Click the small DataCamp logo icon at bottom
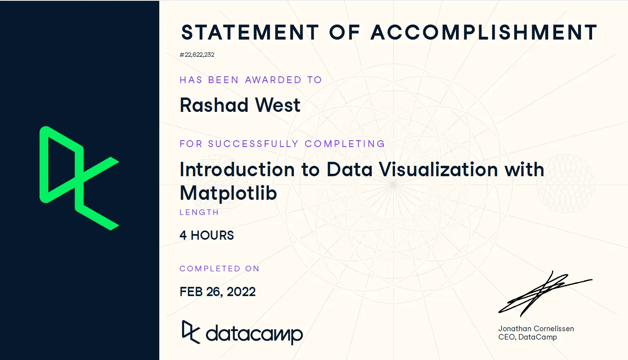 [191, 332]
